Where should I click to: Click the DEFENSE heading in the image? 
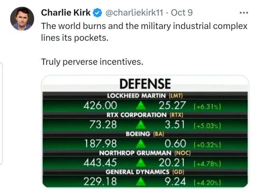145,84
